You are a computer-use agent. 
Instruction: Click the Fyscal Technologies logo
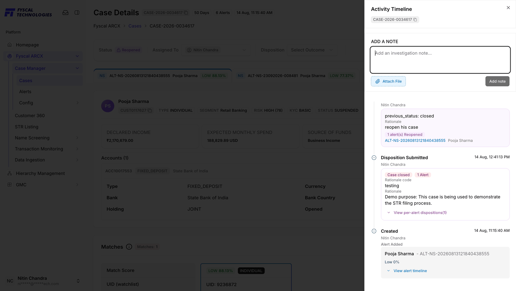28,12
